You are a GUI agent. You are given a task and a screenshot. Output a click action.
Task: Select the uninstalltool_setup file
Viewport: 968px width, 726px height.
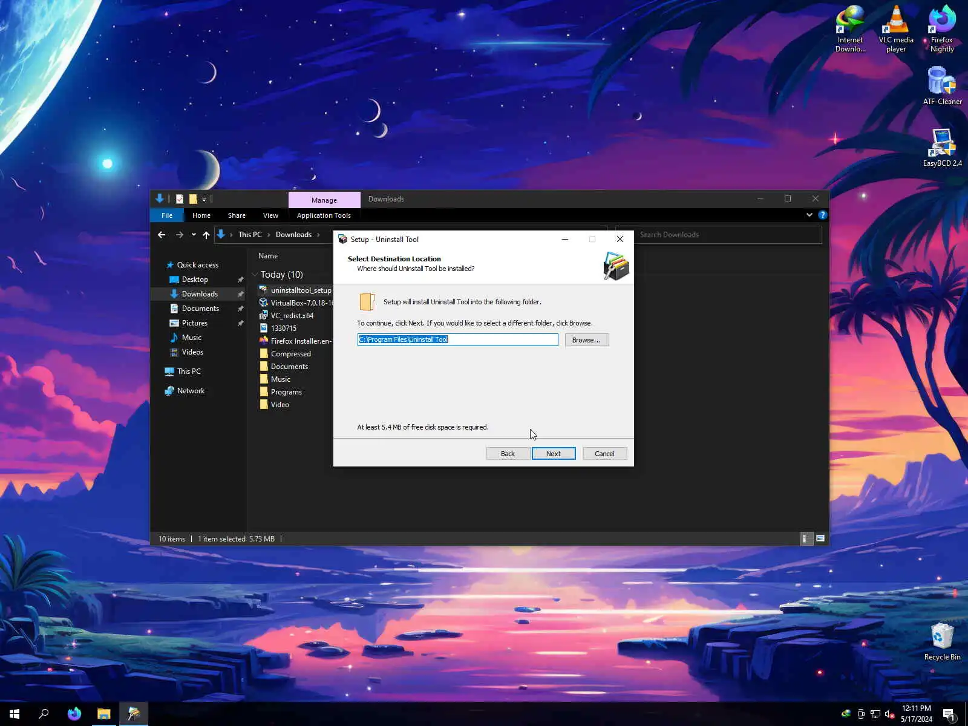tap(296, 290)
